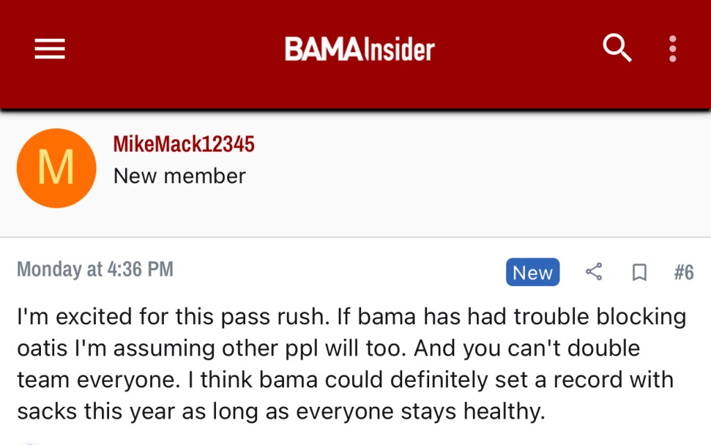711x445 pixels.
Task: Open MikeMack12345's profile link
Action: point(184,144)
